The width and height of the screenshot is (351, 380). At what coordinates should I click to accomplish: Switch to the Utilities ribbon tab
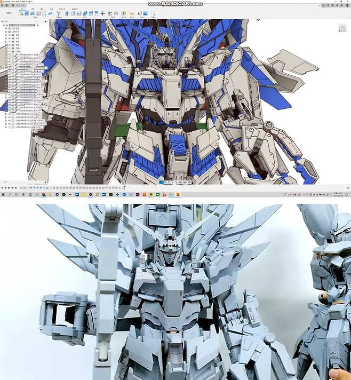pos(74,9)
